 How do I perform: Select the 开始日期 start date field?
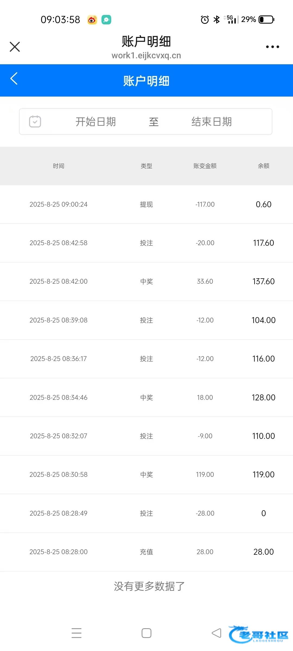[95, 122]
